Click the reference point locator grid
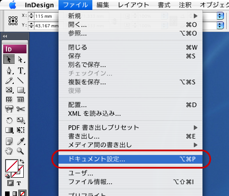229x196 pixels. (13, 21)
